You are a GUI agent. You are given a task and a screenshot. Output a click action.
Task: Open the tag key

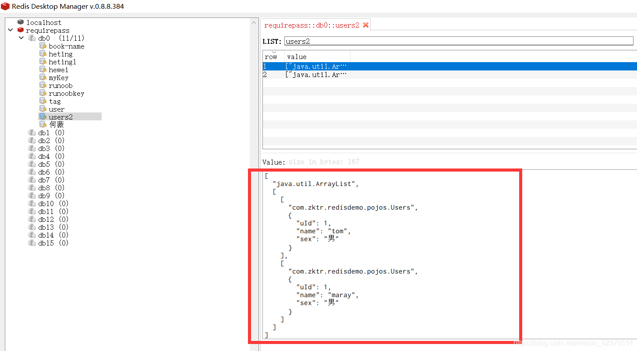click(55, 101)
